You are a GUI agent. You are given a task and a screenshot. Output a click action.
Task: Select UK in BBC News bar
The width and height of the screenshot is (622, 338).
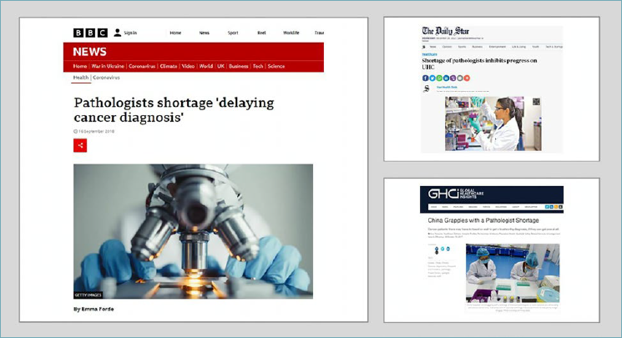point(220,66)
